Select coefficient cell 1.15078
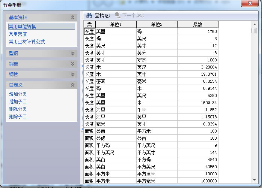 point(198,117)
